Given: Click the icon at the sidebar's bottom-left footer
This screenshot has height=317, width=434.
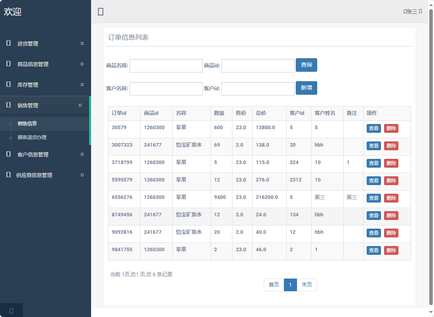Looking at the screenshot, I should click(11, 310).
